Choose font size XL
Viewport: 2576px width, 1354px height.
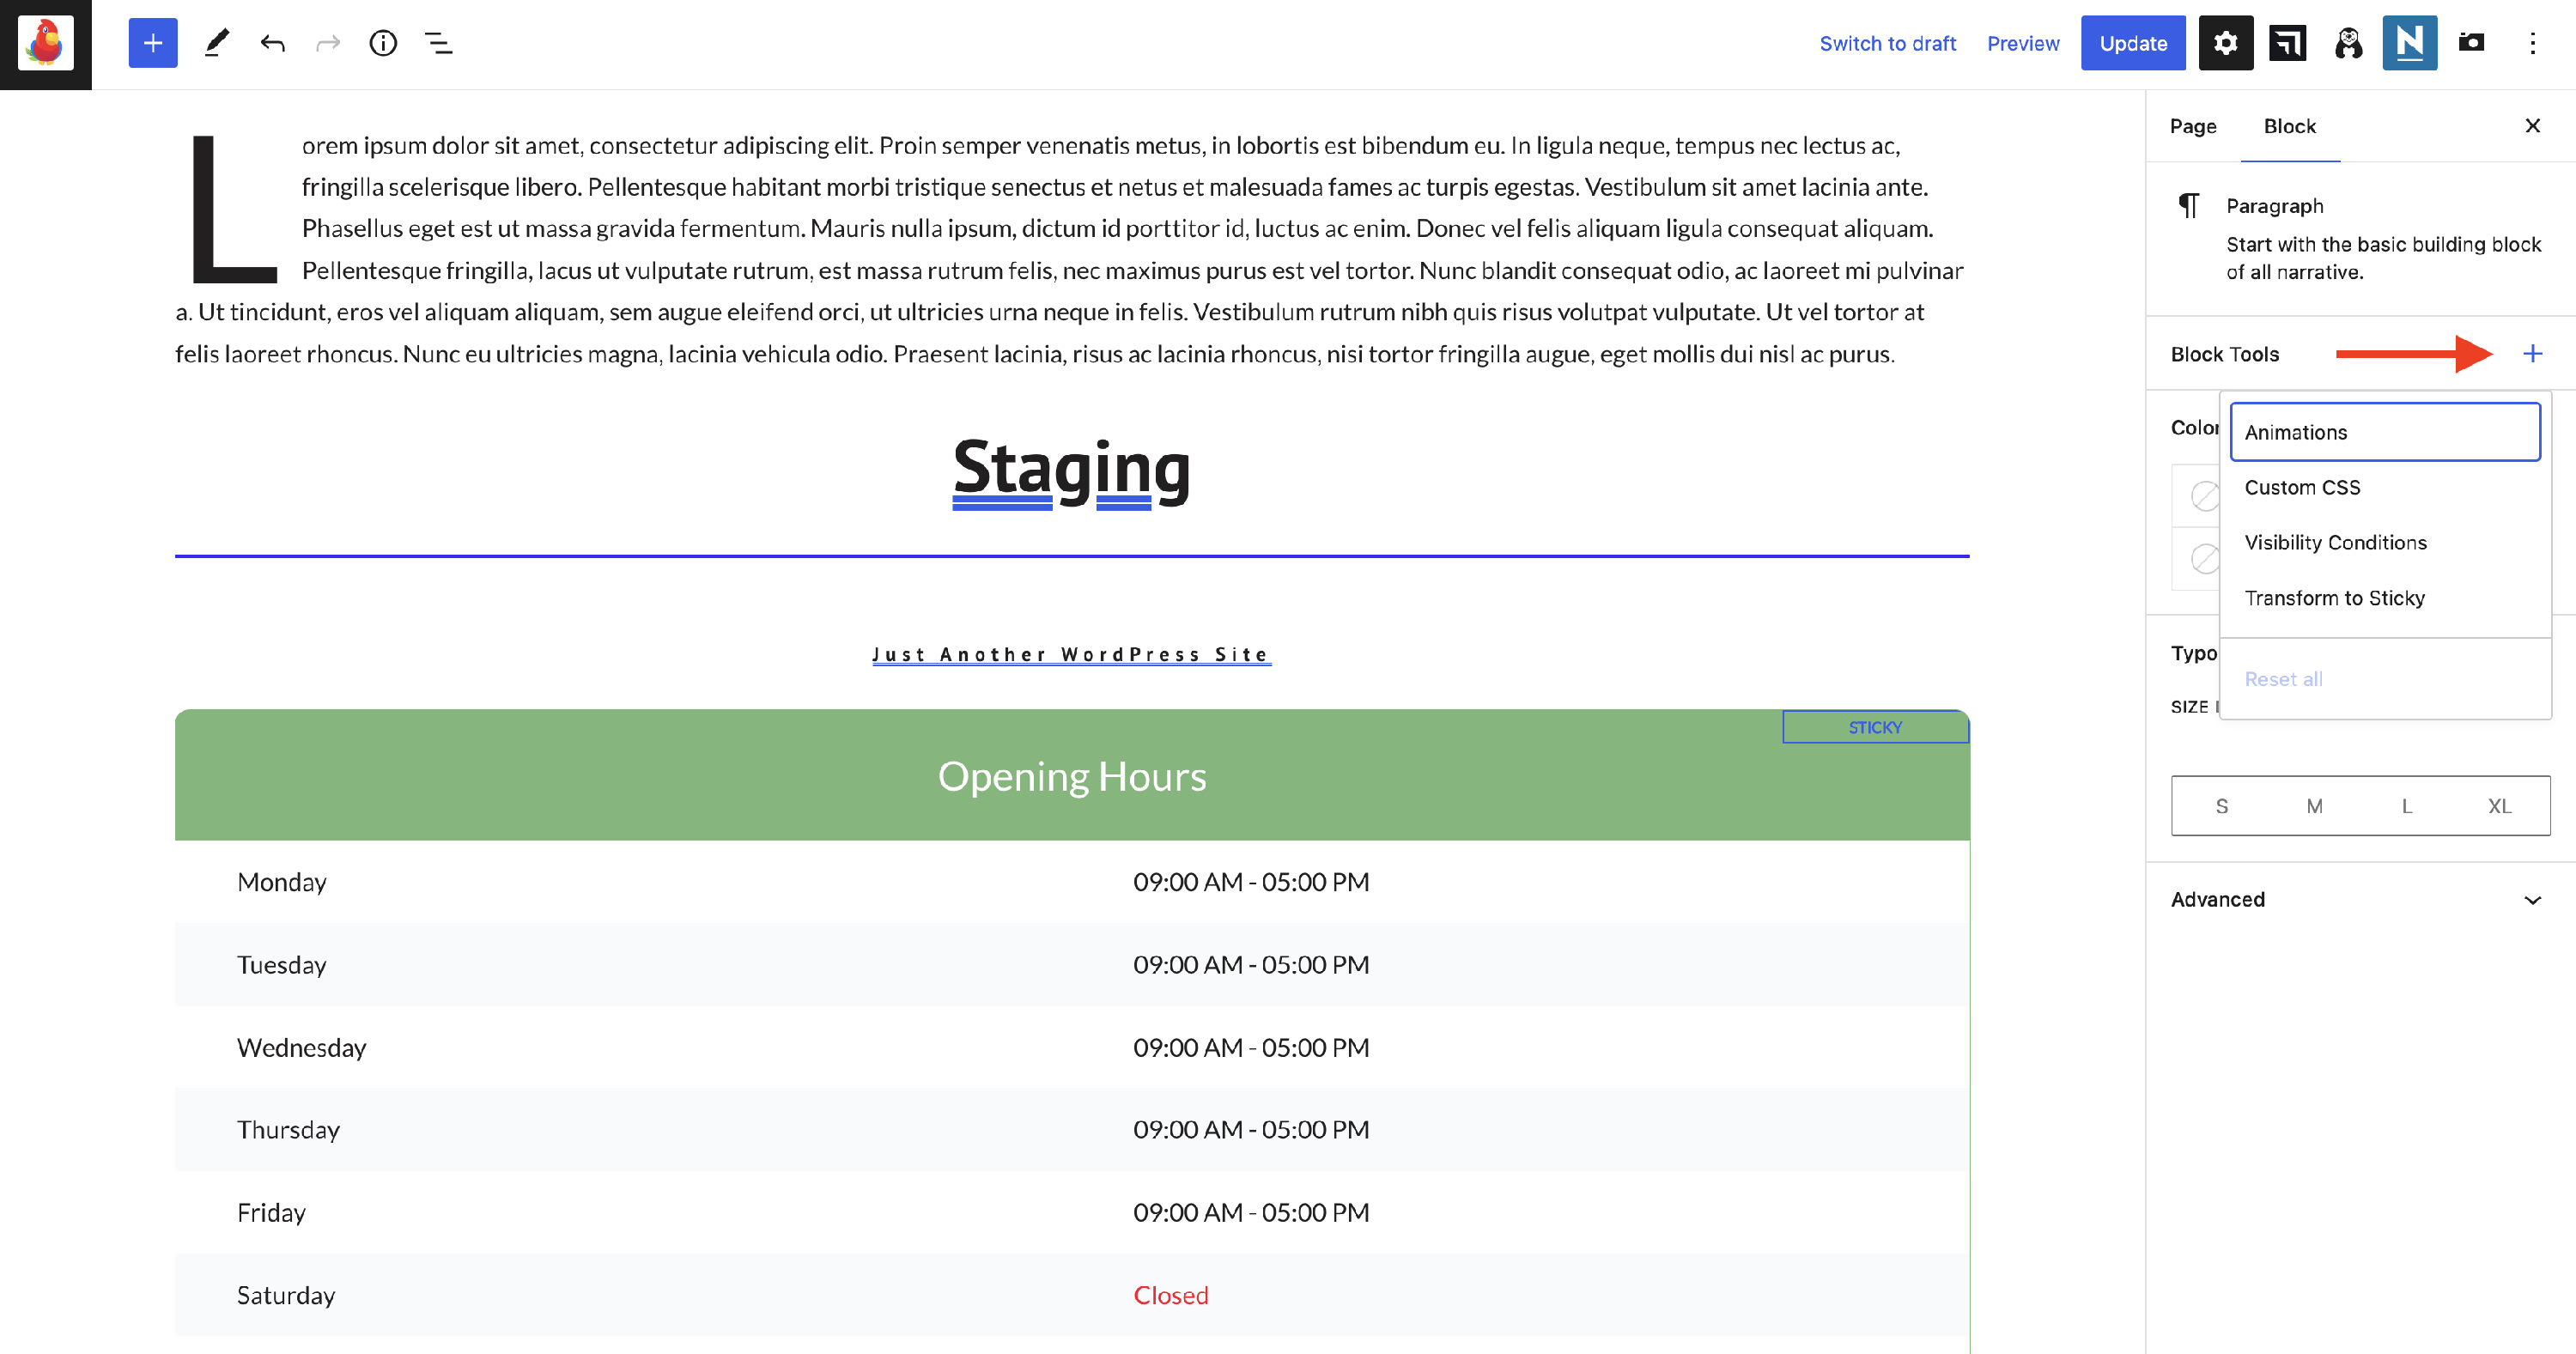pyautogui.click(x=2499, y=806)
